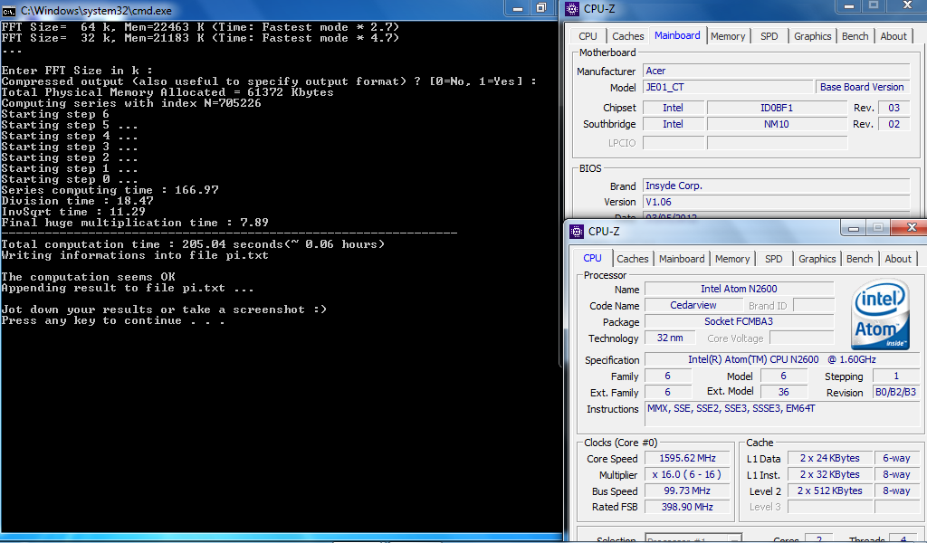Click Final huge multiplication time line
This screenshot has height=543, width=927.
click(x=135, y=223)
